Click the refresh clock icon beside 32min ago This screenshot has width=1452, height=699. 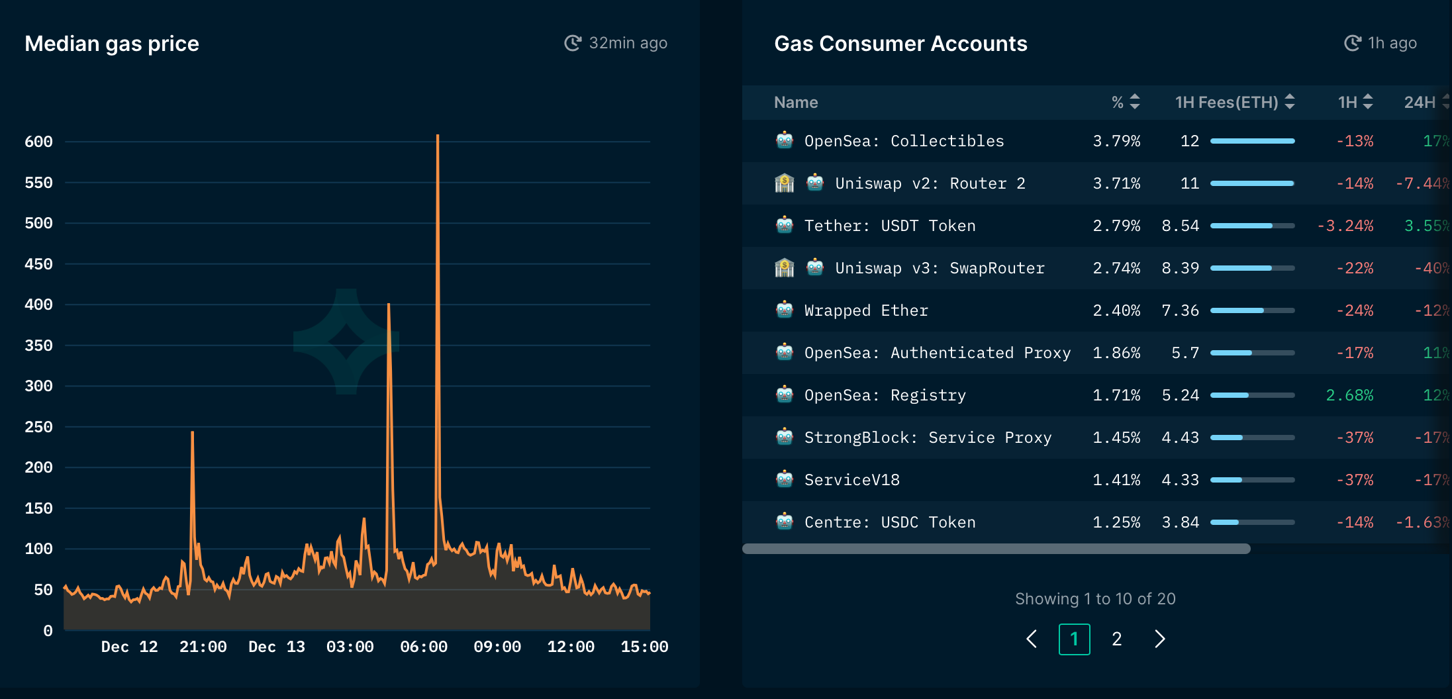tap(573, 43)
